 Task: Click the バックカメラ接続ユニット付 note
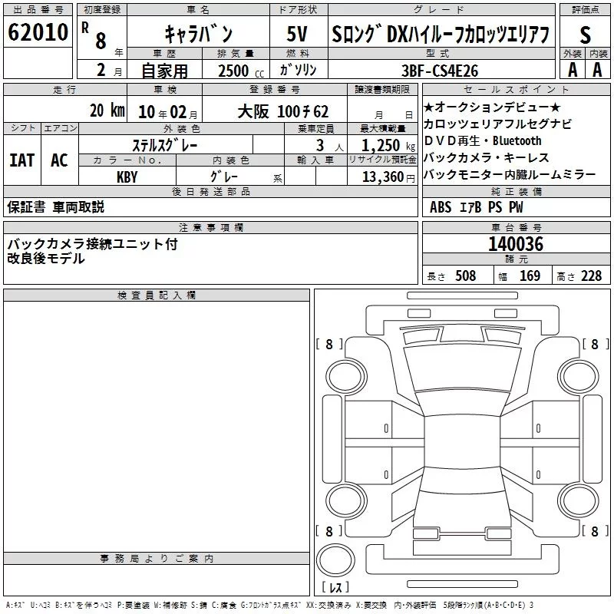pyautogui.click(x=92, y=243)
